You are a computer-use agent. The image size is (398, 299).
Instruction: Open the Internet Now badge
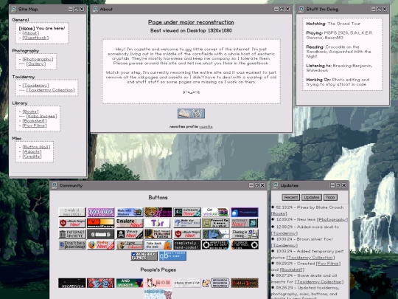click(245, 223)
